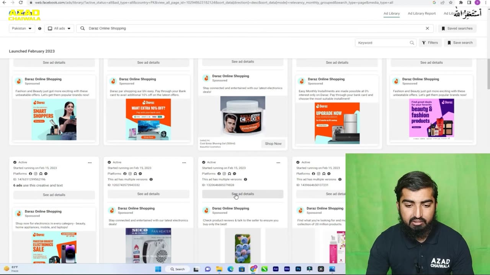Switch to the Ad Library tab
490x275 pixels.
pyautogui.click(x=392, y=13)
